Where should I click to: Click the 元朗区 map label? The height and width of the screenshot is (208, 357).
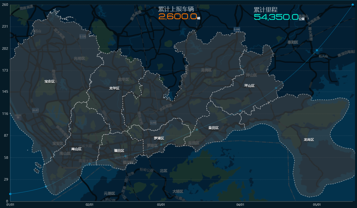tap(109, 193)
